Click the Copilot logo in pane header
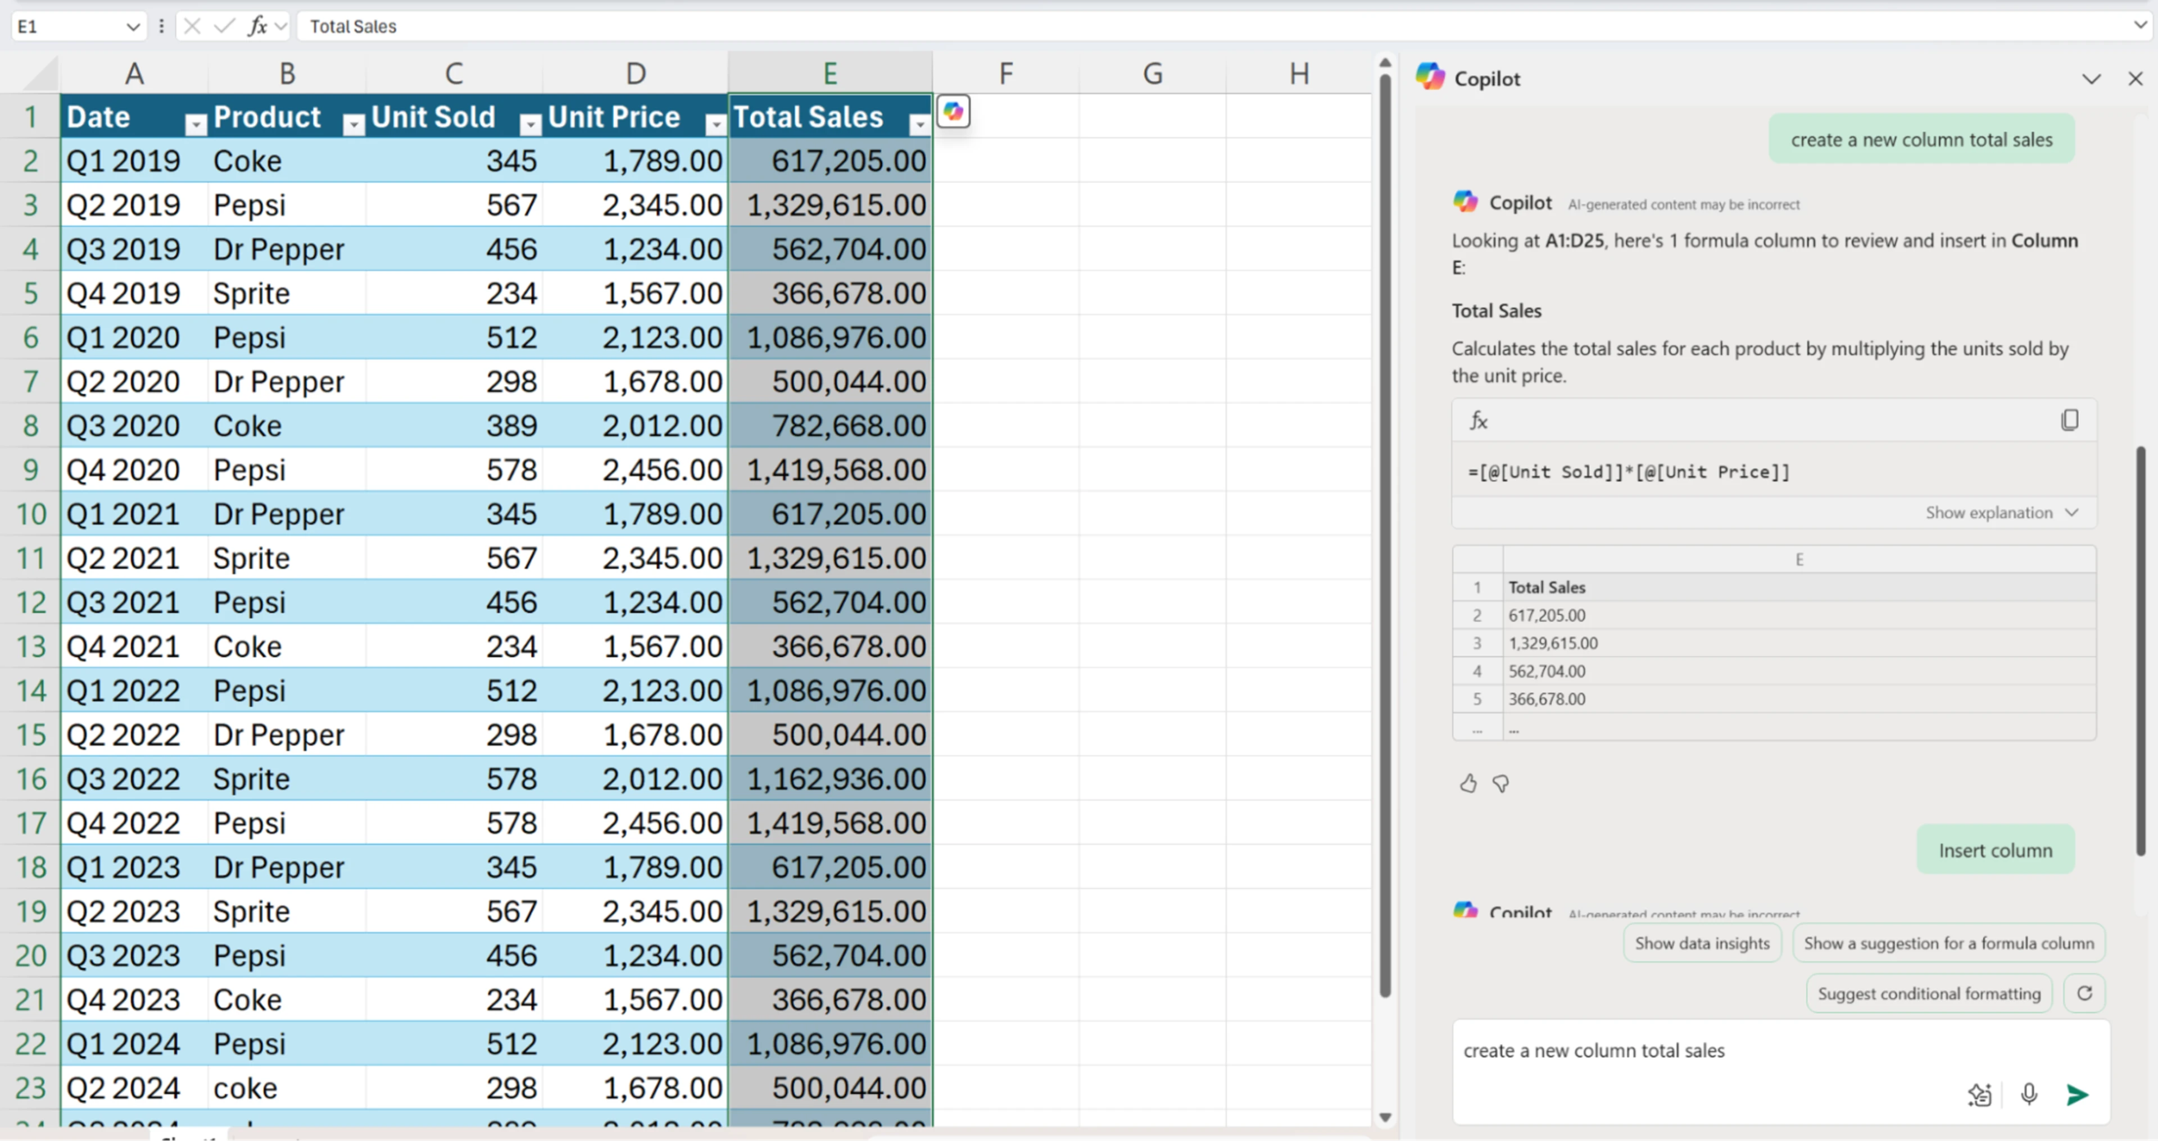 click(x=1430, y=76)
